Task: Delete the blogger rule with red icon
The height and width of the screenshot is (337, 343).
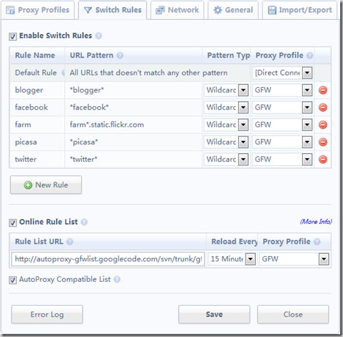Action: pos(323,90)
